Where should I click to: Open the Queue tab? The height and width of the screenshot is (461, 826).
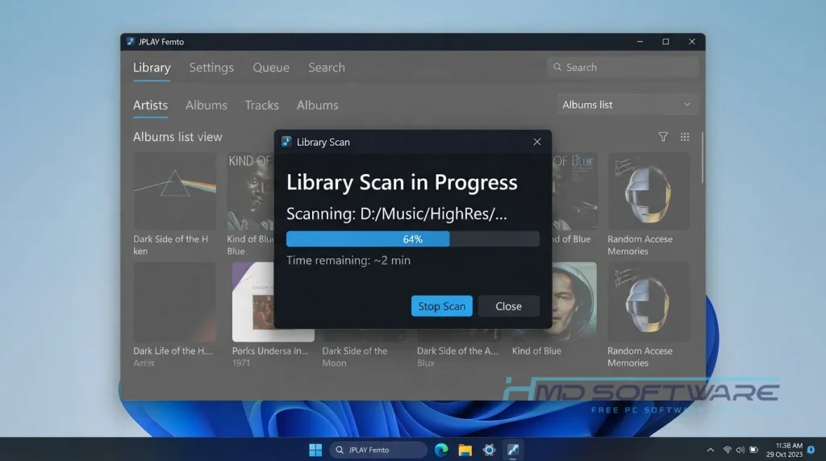[271, 68]
